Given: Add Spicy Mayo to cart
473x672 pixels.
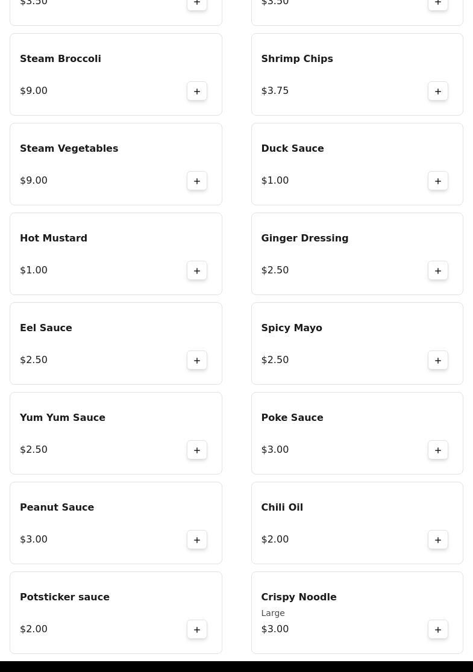Looking at the screenshot, I should tap(438, 361).
